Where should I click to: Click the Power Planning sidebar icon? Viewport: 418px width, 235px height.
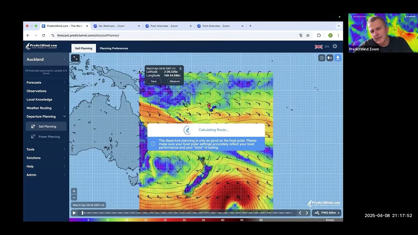click(33, 136)
